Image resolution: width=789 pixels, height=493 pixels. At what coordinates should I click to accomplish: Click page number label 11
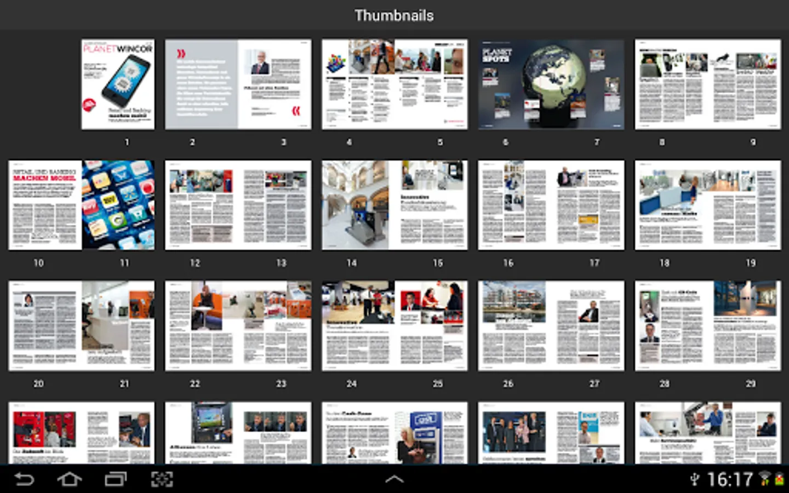click(124, 263)
